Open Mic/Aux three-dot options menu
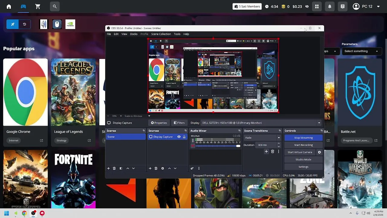Image resolution: width=387 pixels, height=218 pixels. click(x=193, y=141)
